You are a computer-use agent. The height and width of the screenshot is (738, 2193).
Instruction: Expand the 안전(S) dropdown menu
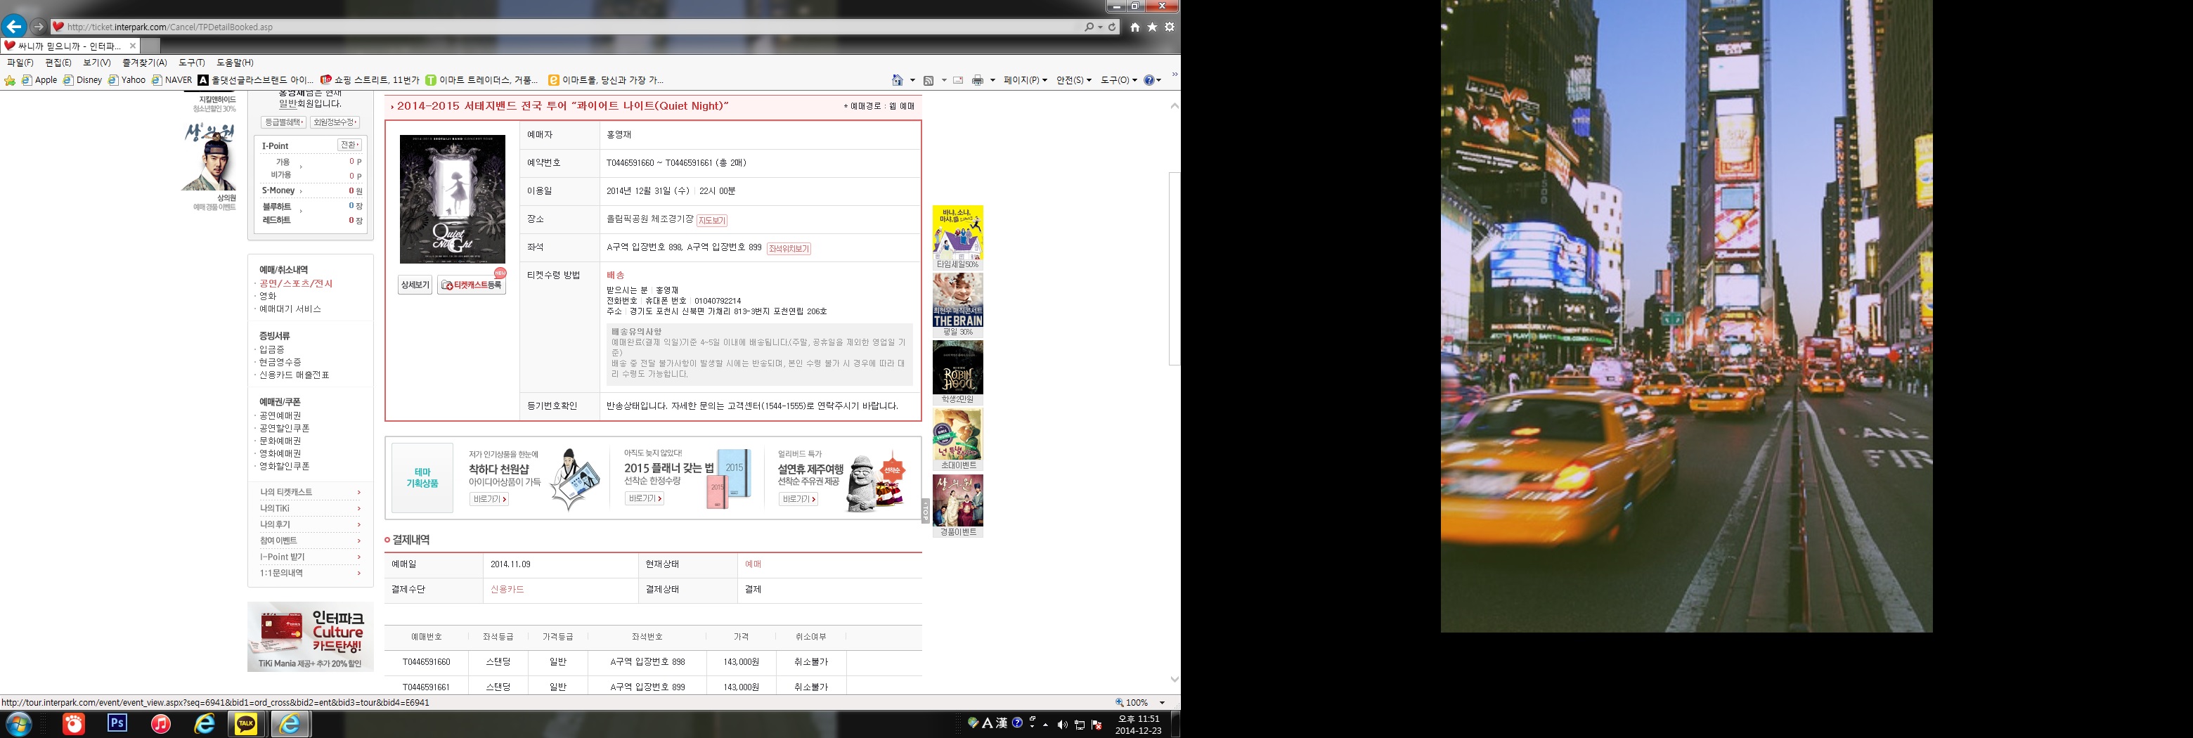tap(1073, 80)
